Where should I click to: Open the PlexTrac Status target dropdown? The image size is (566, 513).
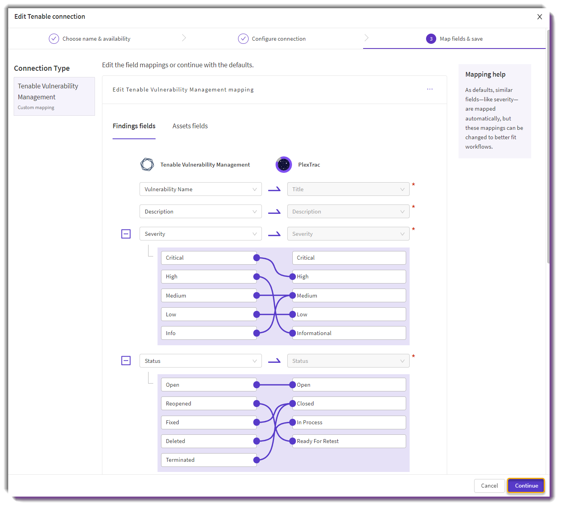pyautogui.click(x=348, y=361)
